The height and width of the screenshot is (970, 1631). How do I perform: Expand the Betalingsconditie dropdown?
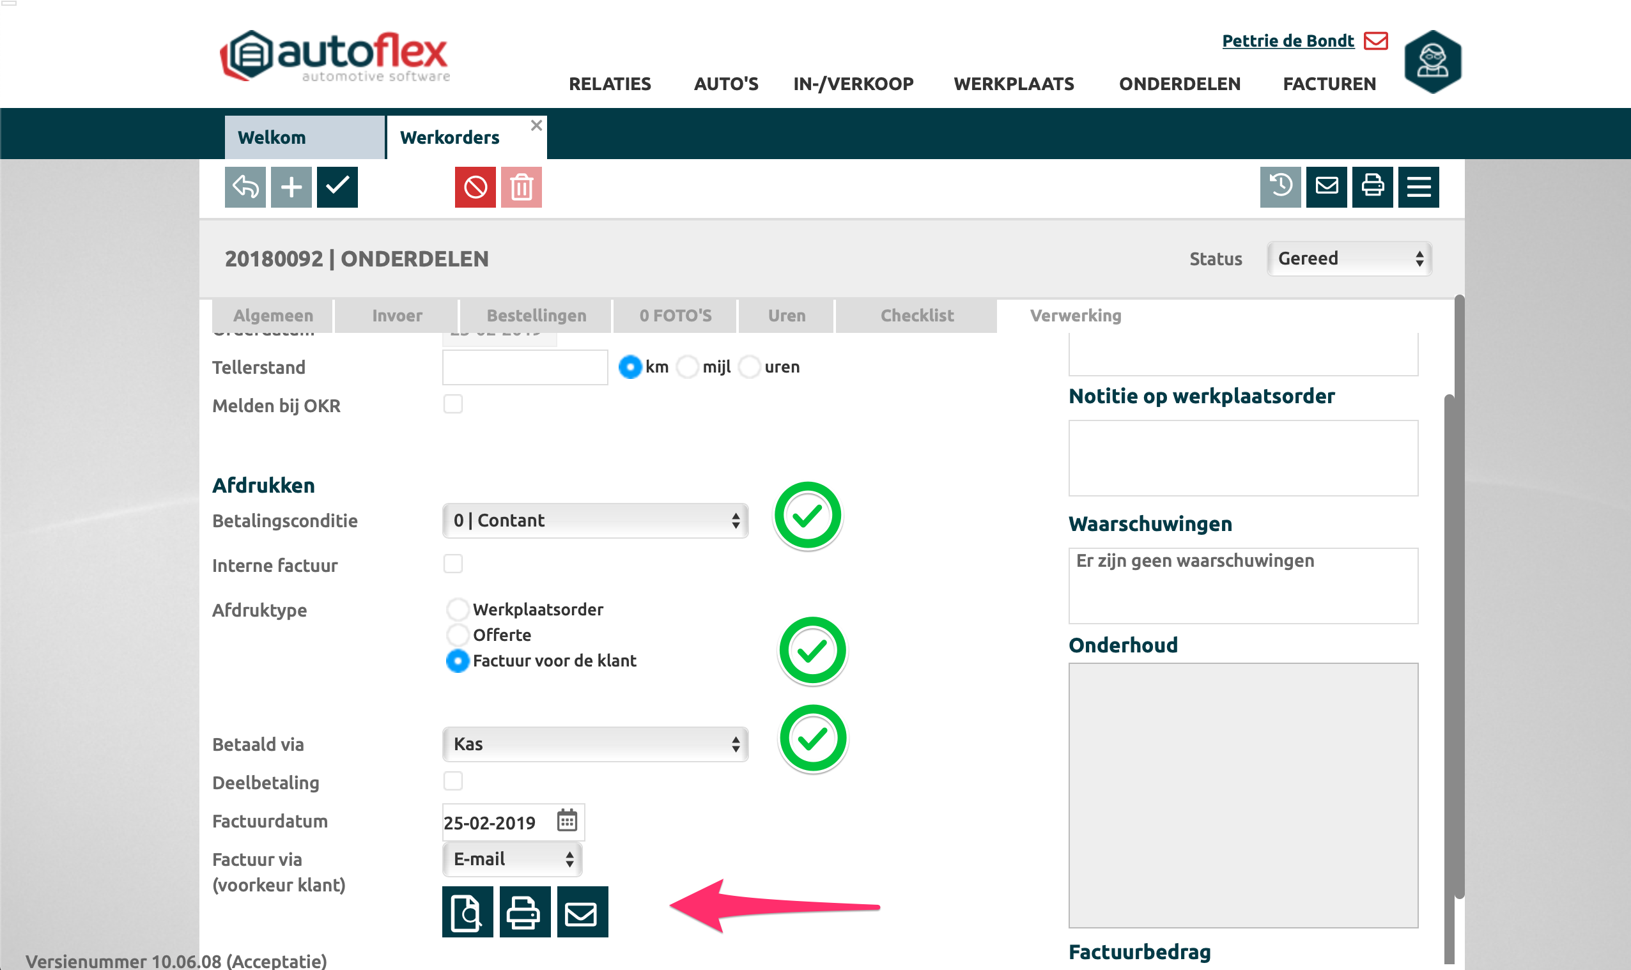point(595,520)
